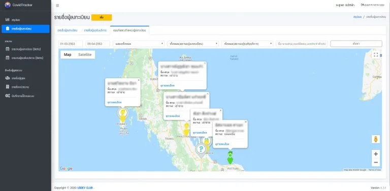Screen dimensions: 390x191
Task: Select the highlighted blue clipboard sidebar item
Action: pyautogui.click(x=25, y=28)
